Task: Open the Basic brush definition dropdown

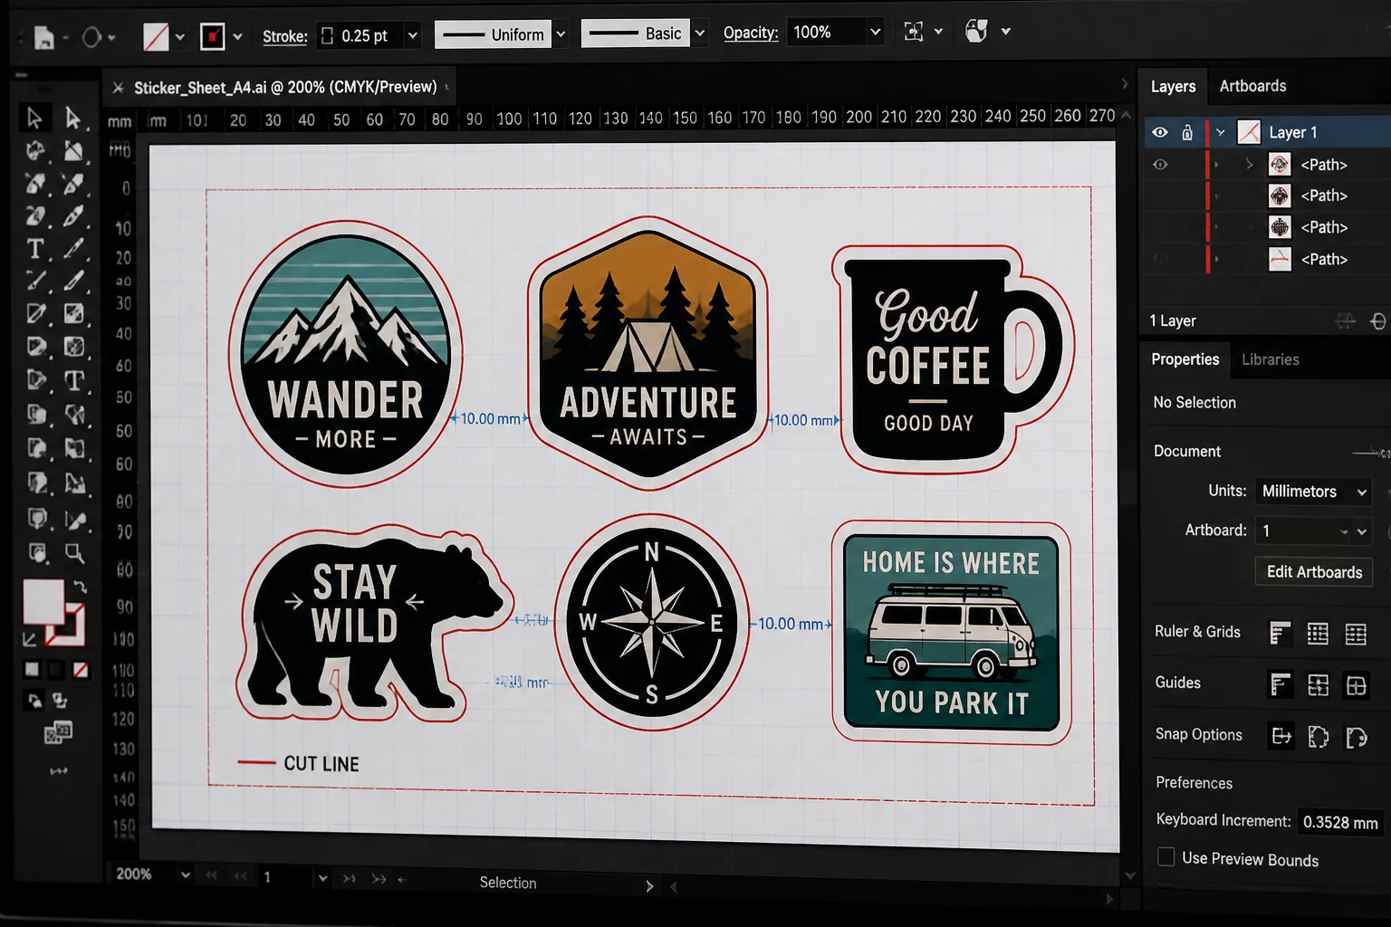Action: pyautogui.click(x=699, y=33)
